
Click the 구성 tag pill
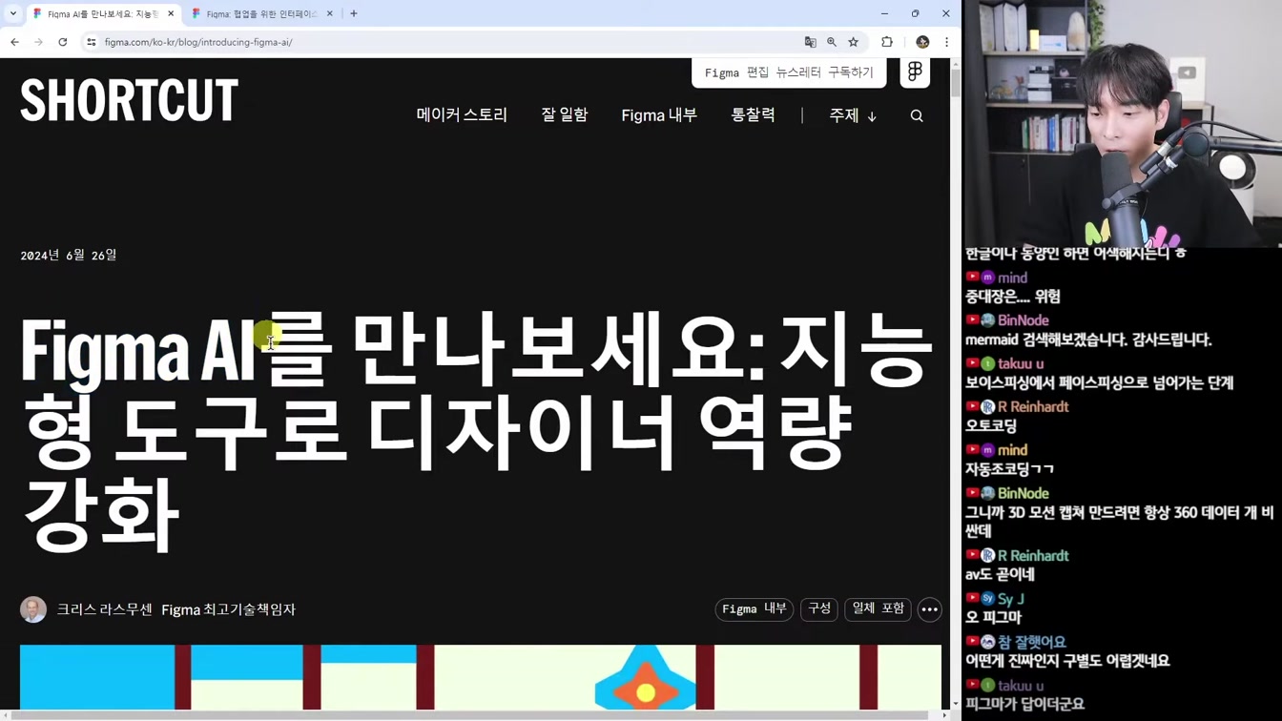pos(819,609)
